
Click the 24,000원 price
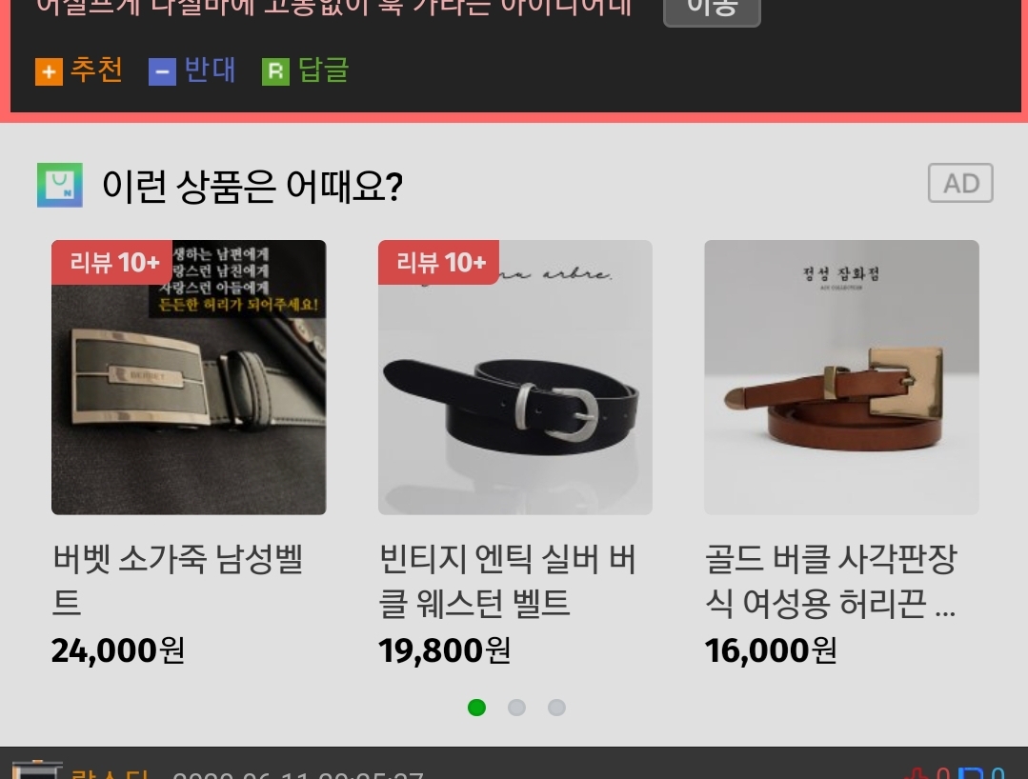click(x=118, y=650)
